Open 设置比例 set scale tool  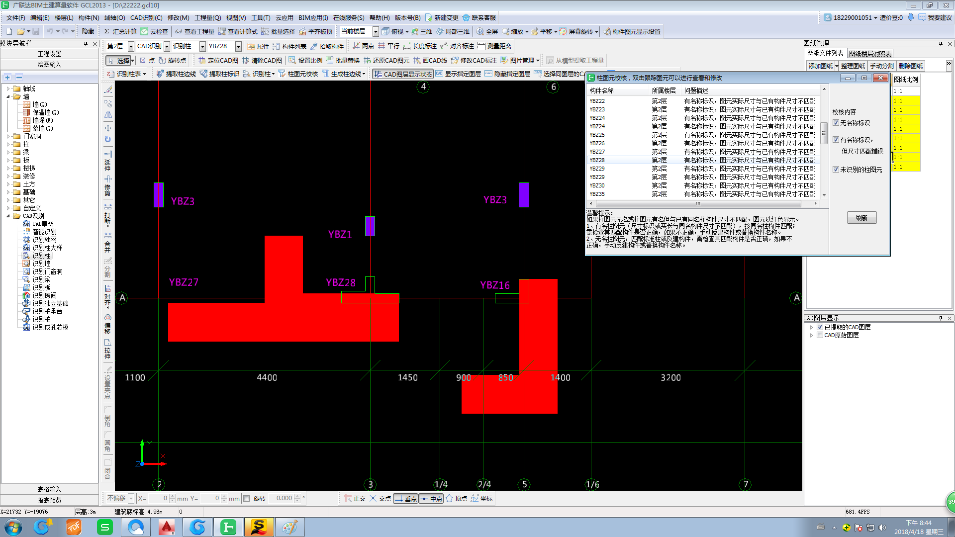(x=305, y=60)
